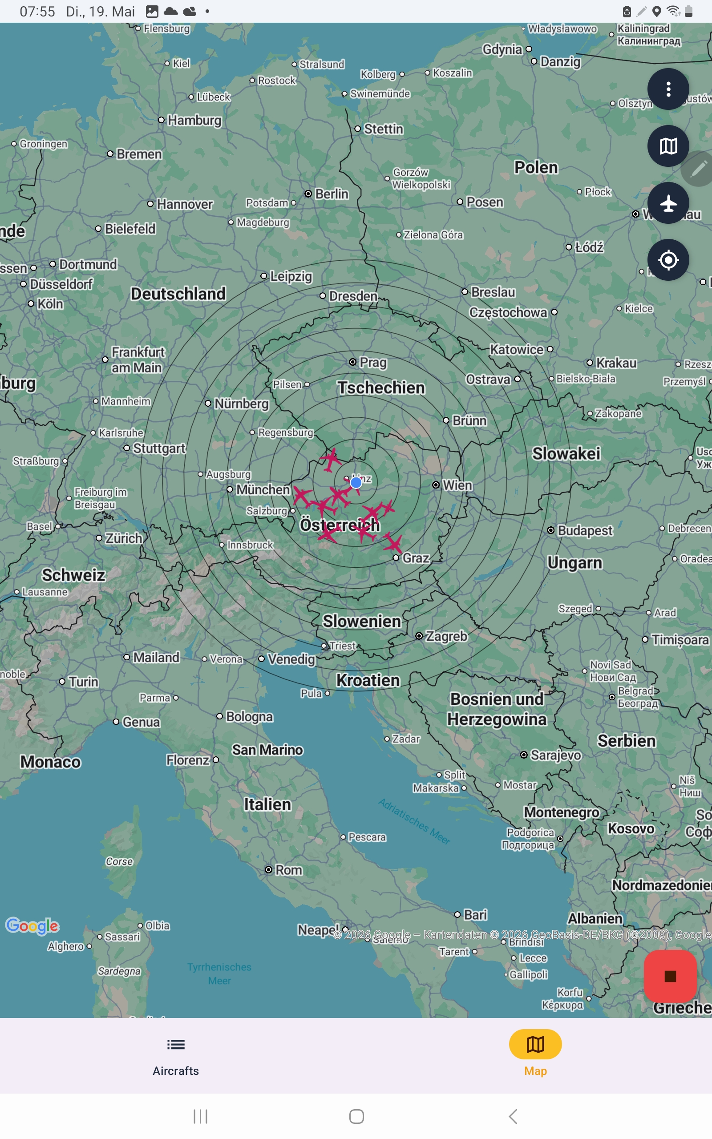The width and height of the screenshot is (712, 1139).
Task: Select the Map tab
Action: (535, 1055)
